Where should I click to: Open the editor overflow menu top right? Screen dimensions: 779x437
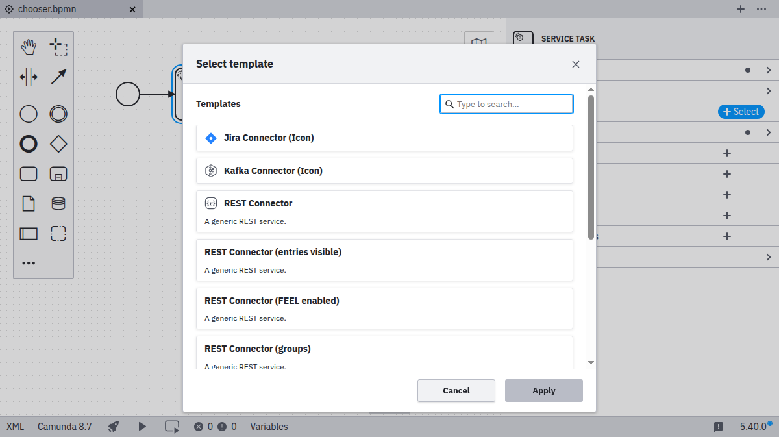coord(762,9)
